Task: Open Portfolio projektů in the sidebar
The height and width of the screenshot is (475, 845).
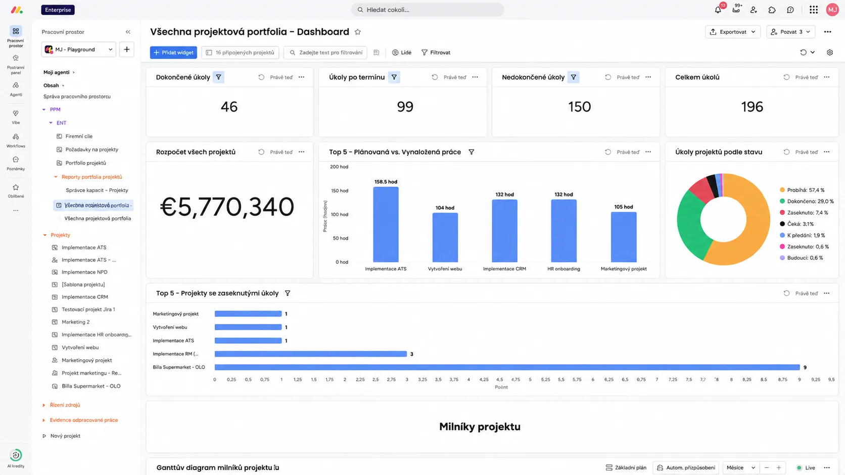Action: 85,163
